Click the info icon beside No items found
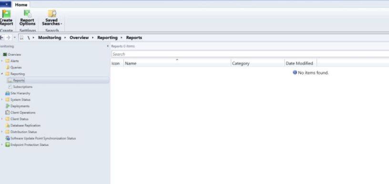The image size is (389, 184). [x=295, y=72]
